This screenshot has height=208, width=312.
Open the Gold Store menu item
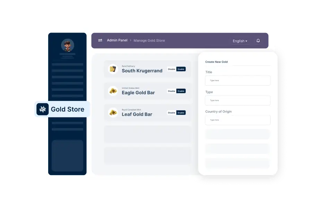point(67,109)
